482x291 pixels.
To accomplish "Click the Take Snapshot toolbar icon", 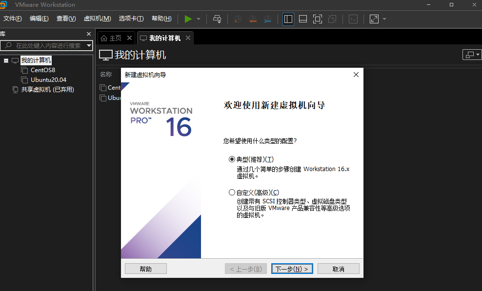I will click(238, 19).
